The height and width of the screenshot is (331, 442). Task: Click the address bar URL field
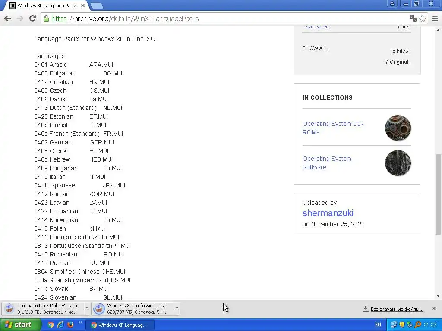tap(225, 19)
